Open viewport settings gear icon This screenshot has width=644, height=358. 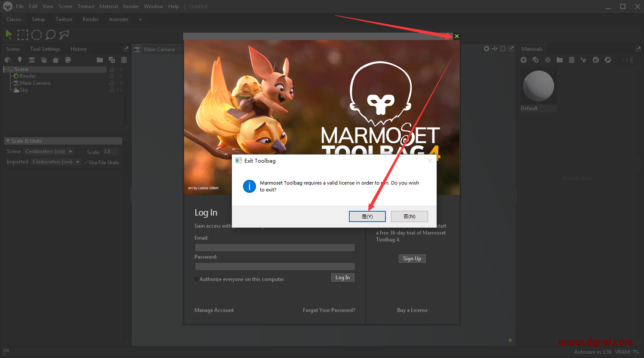click(x=487, y=49)
